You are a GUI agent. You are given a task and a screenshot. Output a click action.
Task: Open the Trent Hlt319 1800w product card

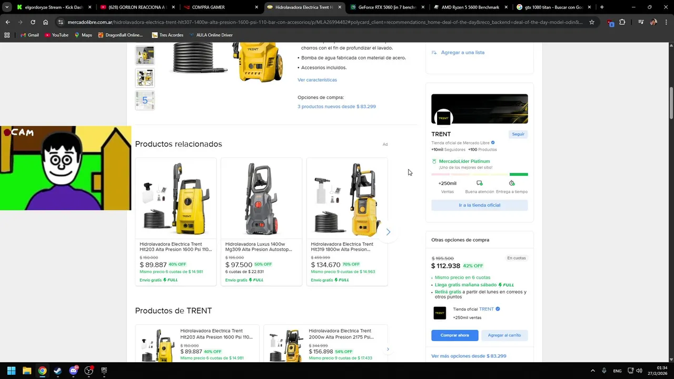347,222
